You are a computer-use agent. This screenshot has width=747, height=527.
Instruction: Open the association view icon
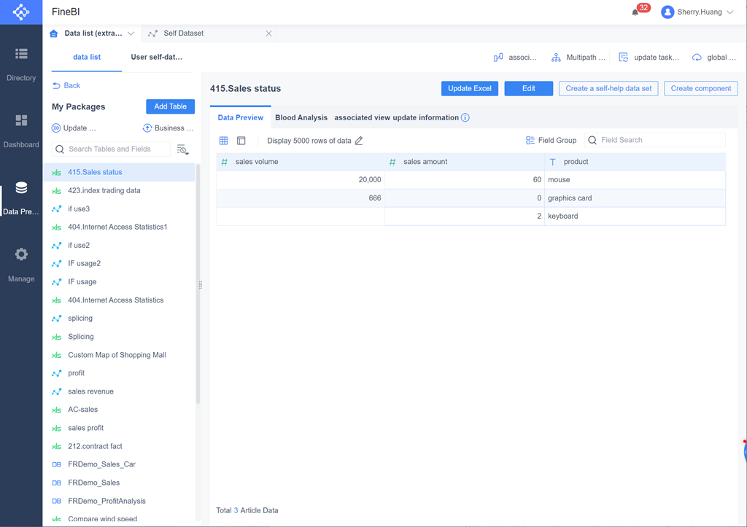[498, 58]
